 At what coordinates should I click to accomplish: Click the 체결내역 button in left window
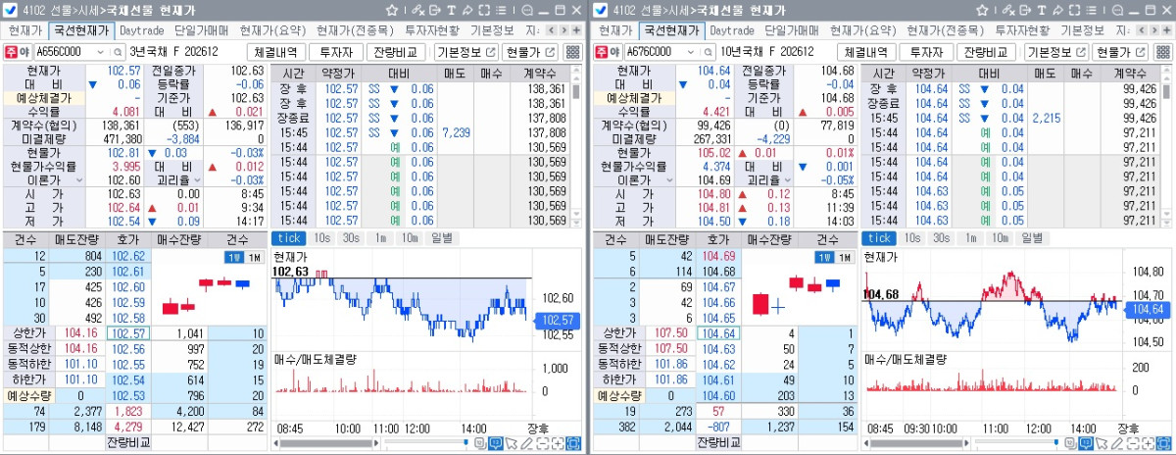pos(277,52)
